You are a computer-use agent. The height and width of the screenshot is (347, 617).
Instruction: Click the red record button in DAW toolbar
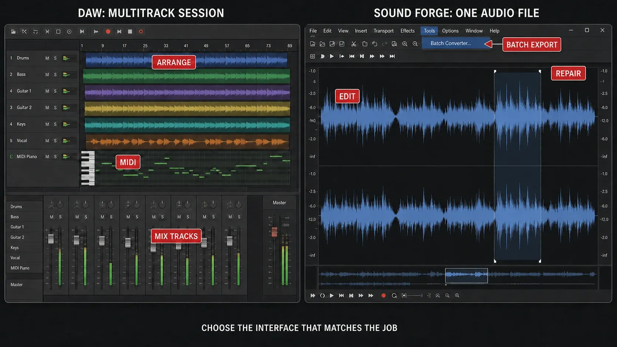(108, 32)
